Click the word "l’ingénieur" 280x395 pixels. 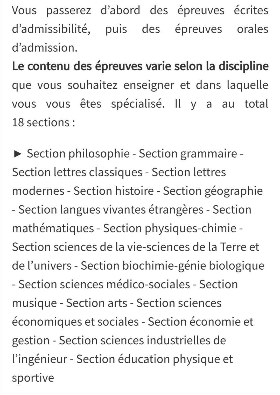pos(40,359)
